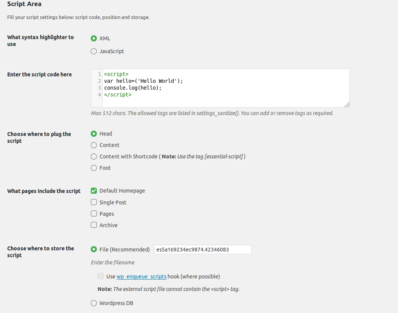Select File (Recommended) storage option
The image size is (398, 313).
click(94, 249)
